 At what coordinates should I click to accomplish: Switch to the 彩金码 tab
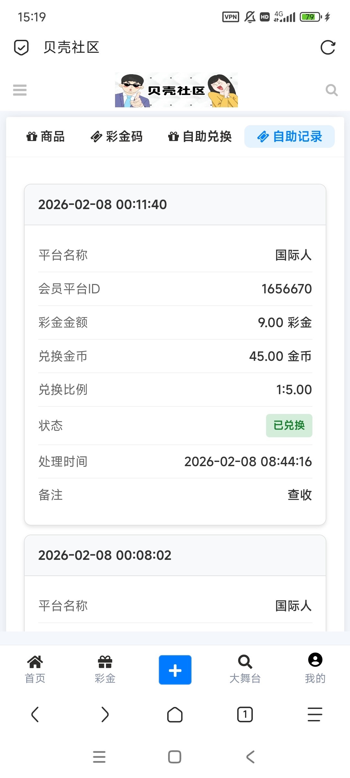117,136
